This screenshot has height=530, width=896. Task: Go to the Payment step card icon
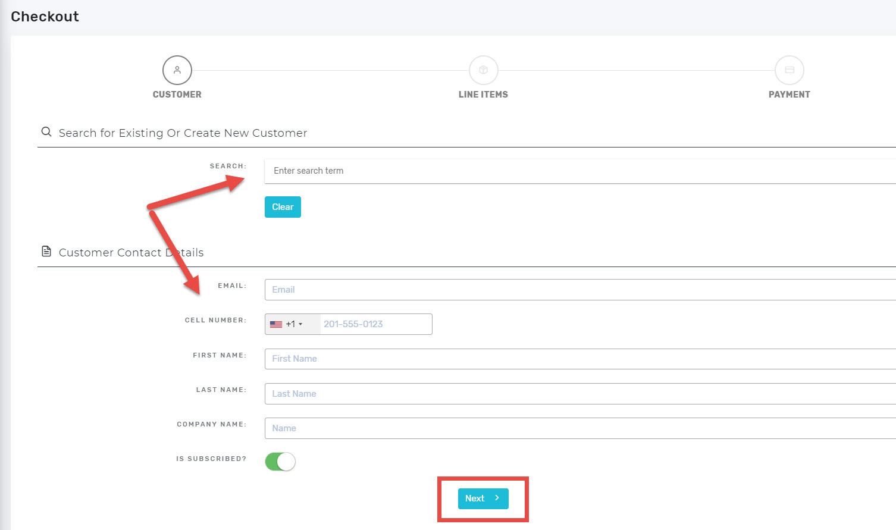tap(790, 70)
